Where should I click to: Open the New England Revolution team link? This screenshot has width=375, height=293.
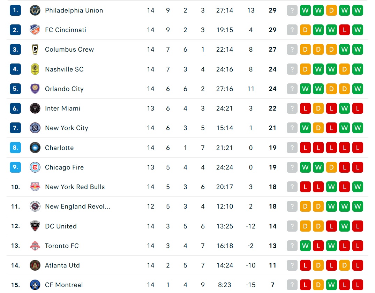(78, 206)
